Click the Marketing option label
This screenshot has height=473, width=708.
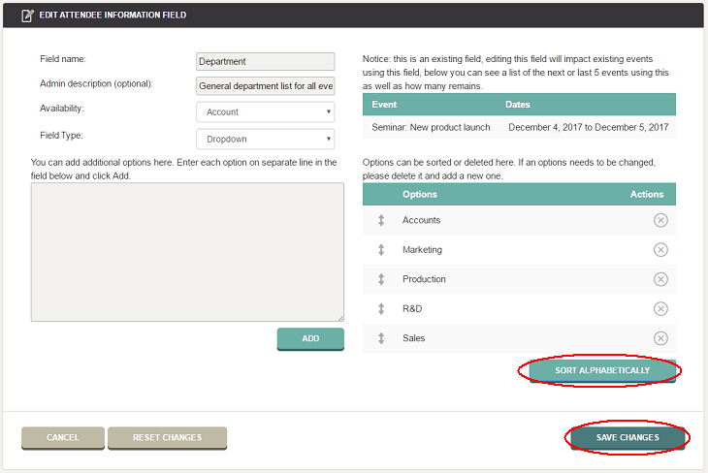[x=422, y=250]
